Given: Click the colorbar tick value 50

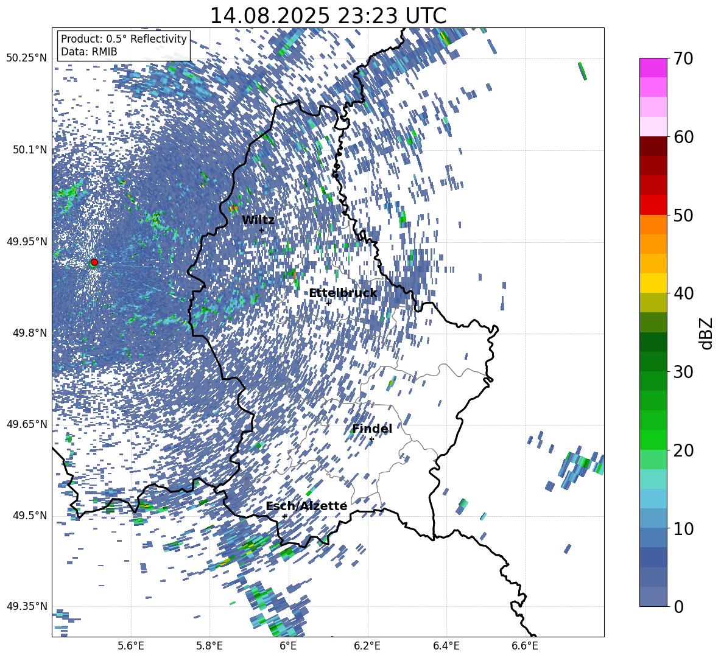Looking at the screenshot, I should pyautogui.click(x=683, y=215).
